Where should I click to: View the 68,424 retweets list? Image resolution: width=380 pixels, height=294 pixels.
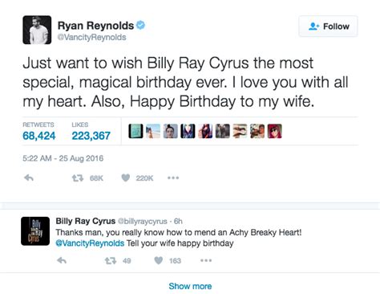(39, 132)
